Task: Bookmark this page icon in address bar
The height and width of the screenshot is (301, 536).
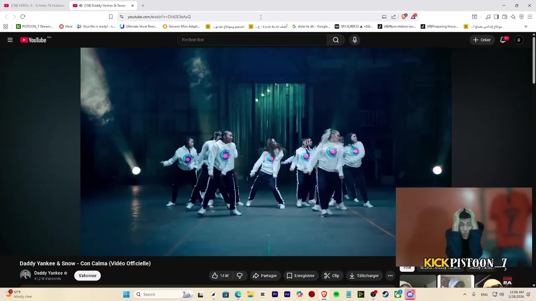Action: (111, 17)
